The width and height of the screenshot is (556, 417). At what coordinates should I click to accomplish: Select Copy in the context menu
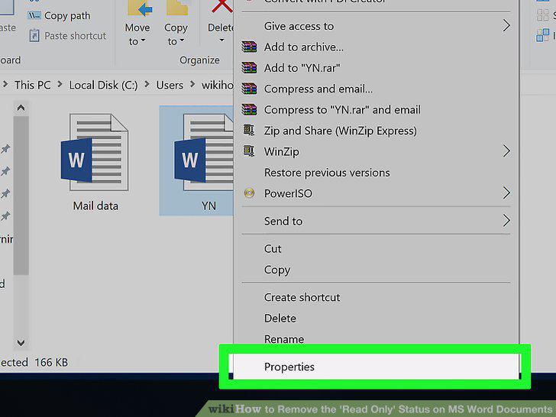click(x=277, y=270)
